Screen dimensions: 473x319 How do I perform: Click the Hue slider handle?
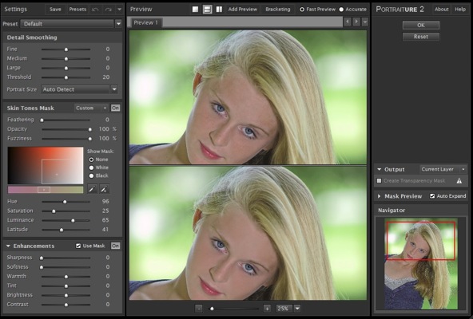65,202
